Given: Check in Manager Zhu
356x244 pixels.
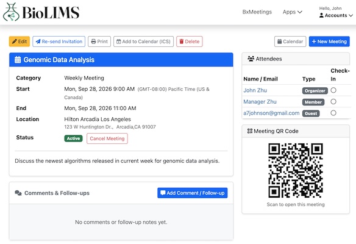Looking at the screenshot, I should coord(333,101).
